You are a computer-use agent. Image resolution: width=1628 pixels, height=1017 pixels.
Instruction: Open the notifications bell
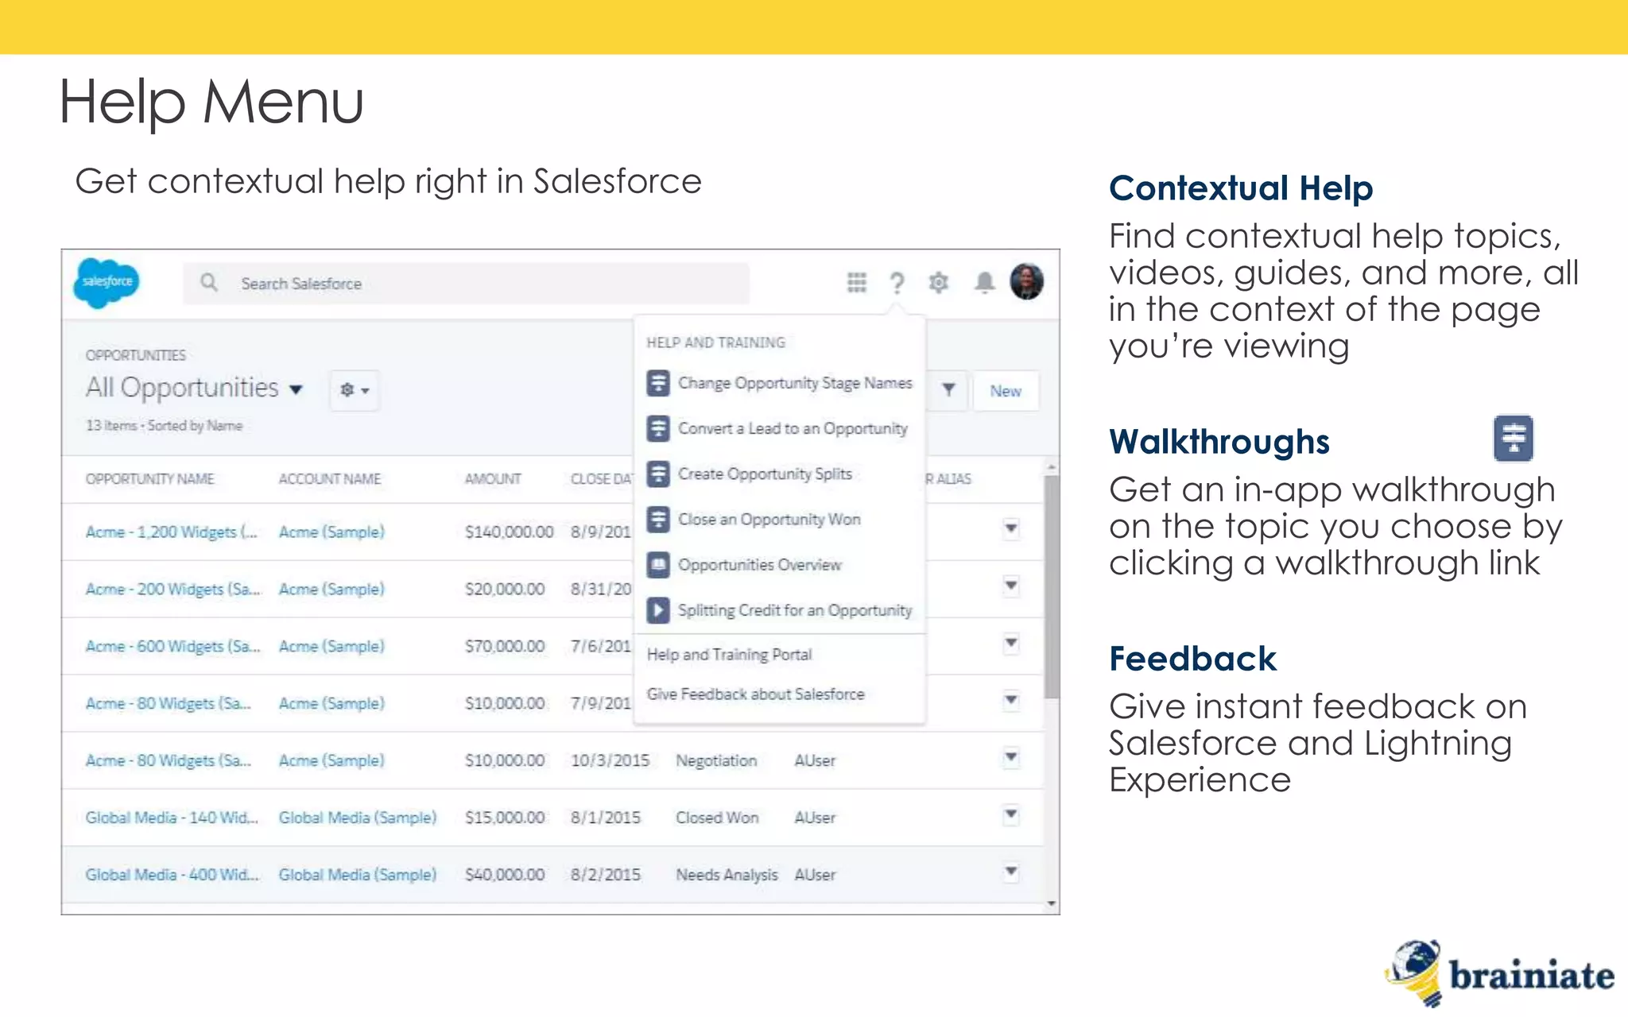click(984, 283)
